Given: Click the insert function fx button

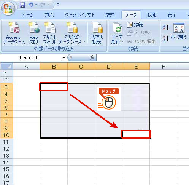Looking at the screenshot, I should (92, 58).
